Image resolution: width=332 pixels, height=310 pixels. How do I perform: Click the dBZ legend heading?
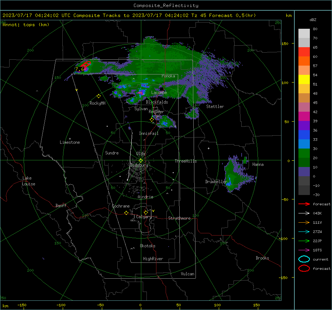pyautogui.click(x=313, y=20)
